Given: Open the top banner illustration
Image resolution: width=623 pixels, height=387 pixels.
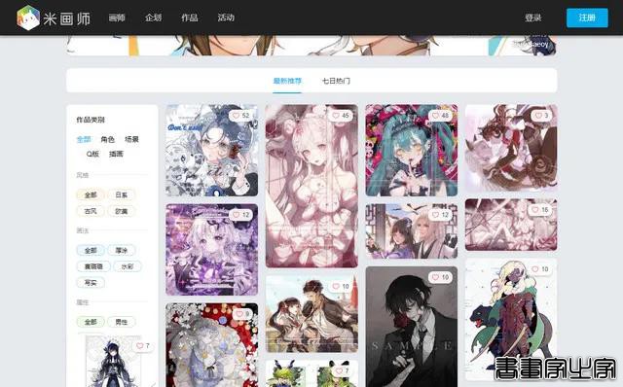Looking at the screenshot, I should (x=311, y=46).
